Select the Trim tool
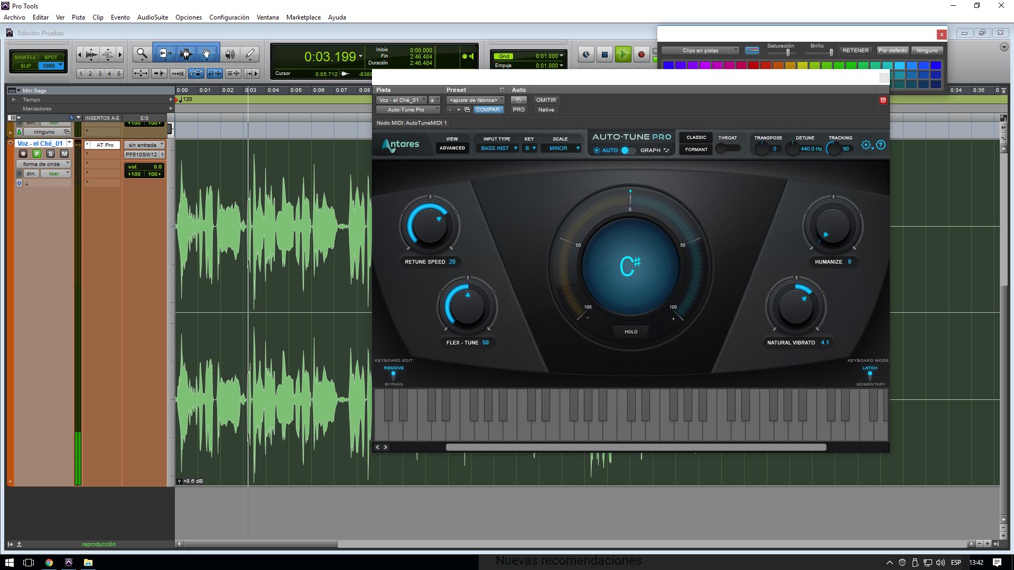 [165, 53]
